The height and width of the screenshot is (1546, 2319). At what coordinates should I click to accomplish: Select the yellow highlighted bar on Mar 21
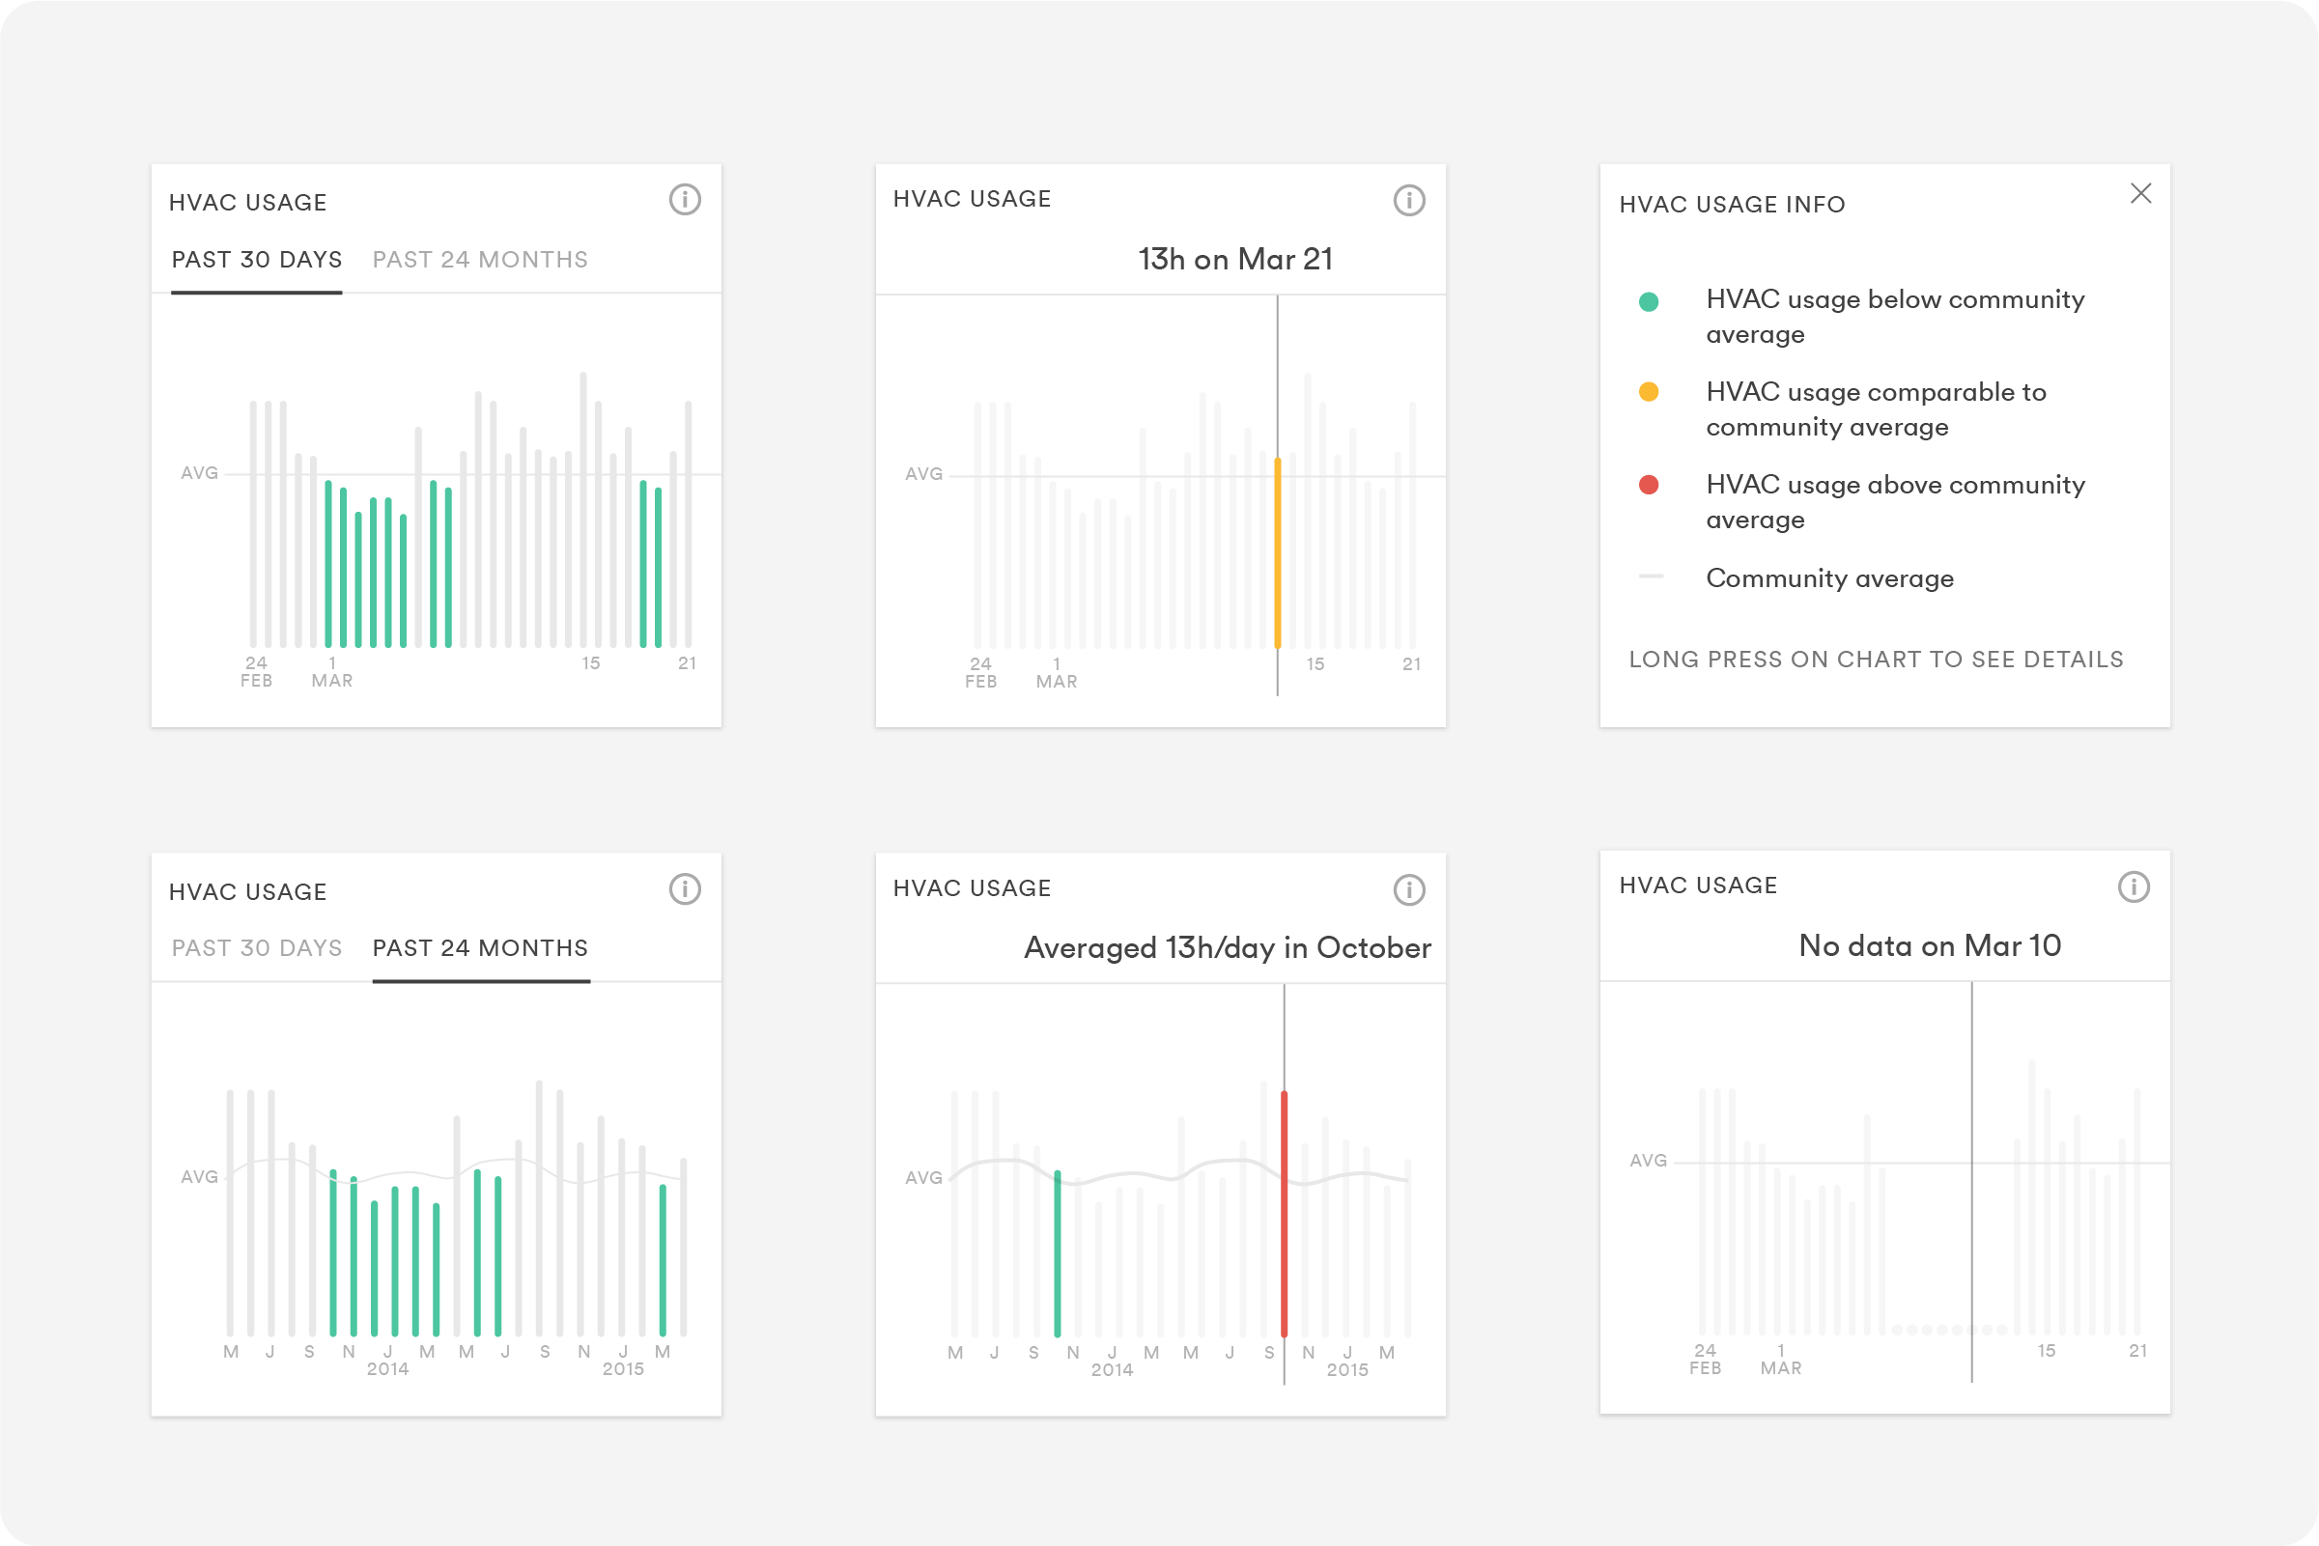pyautogui.click(x=1278, y=552)
